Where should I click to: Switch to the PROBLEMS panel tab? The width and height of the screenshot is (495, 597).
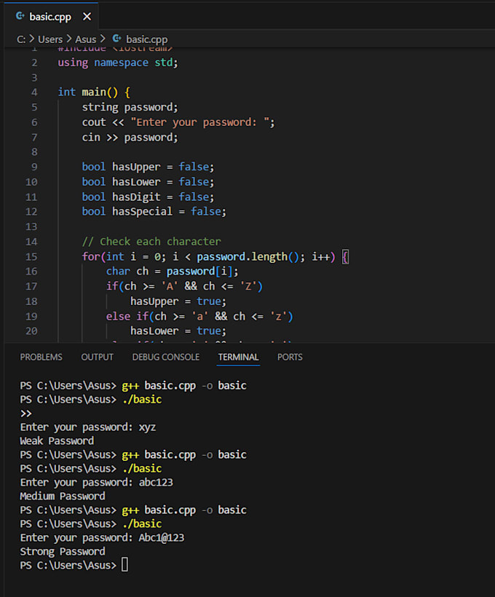point(41,357)
